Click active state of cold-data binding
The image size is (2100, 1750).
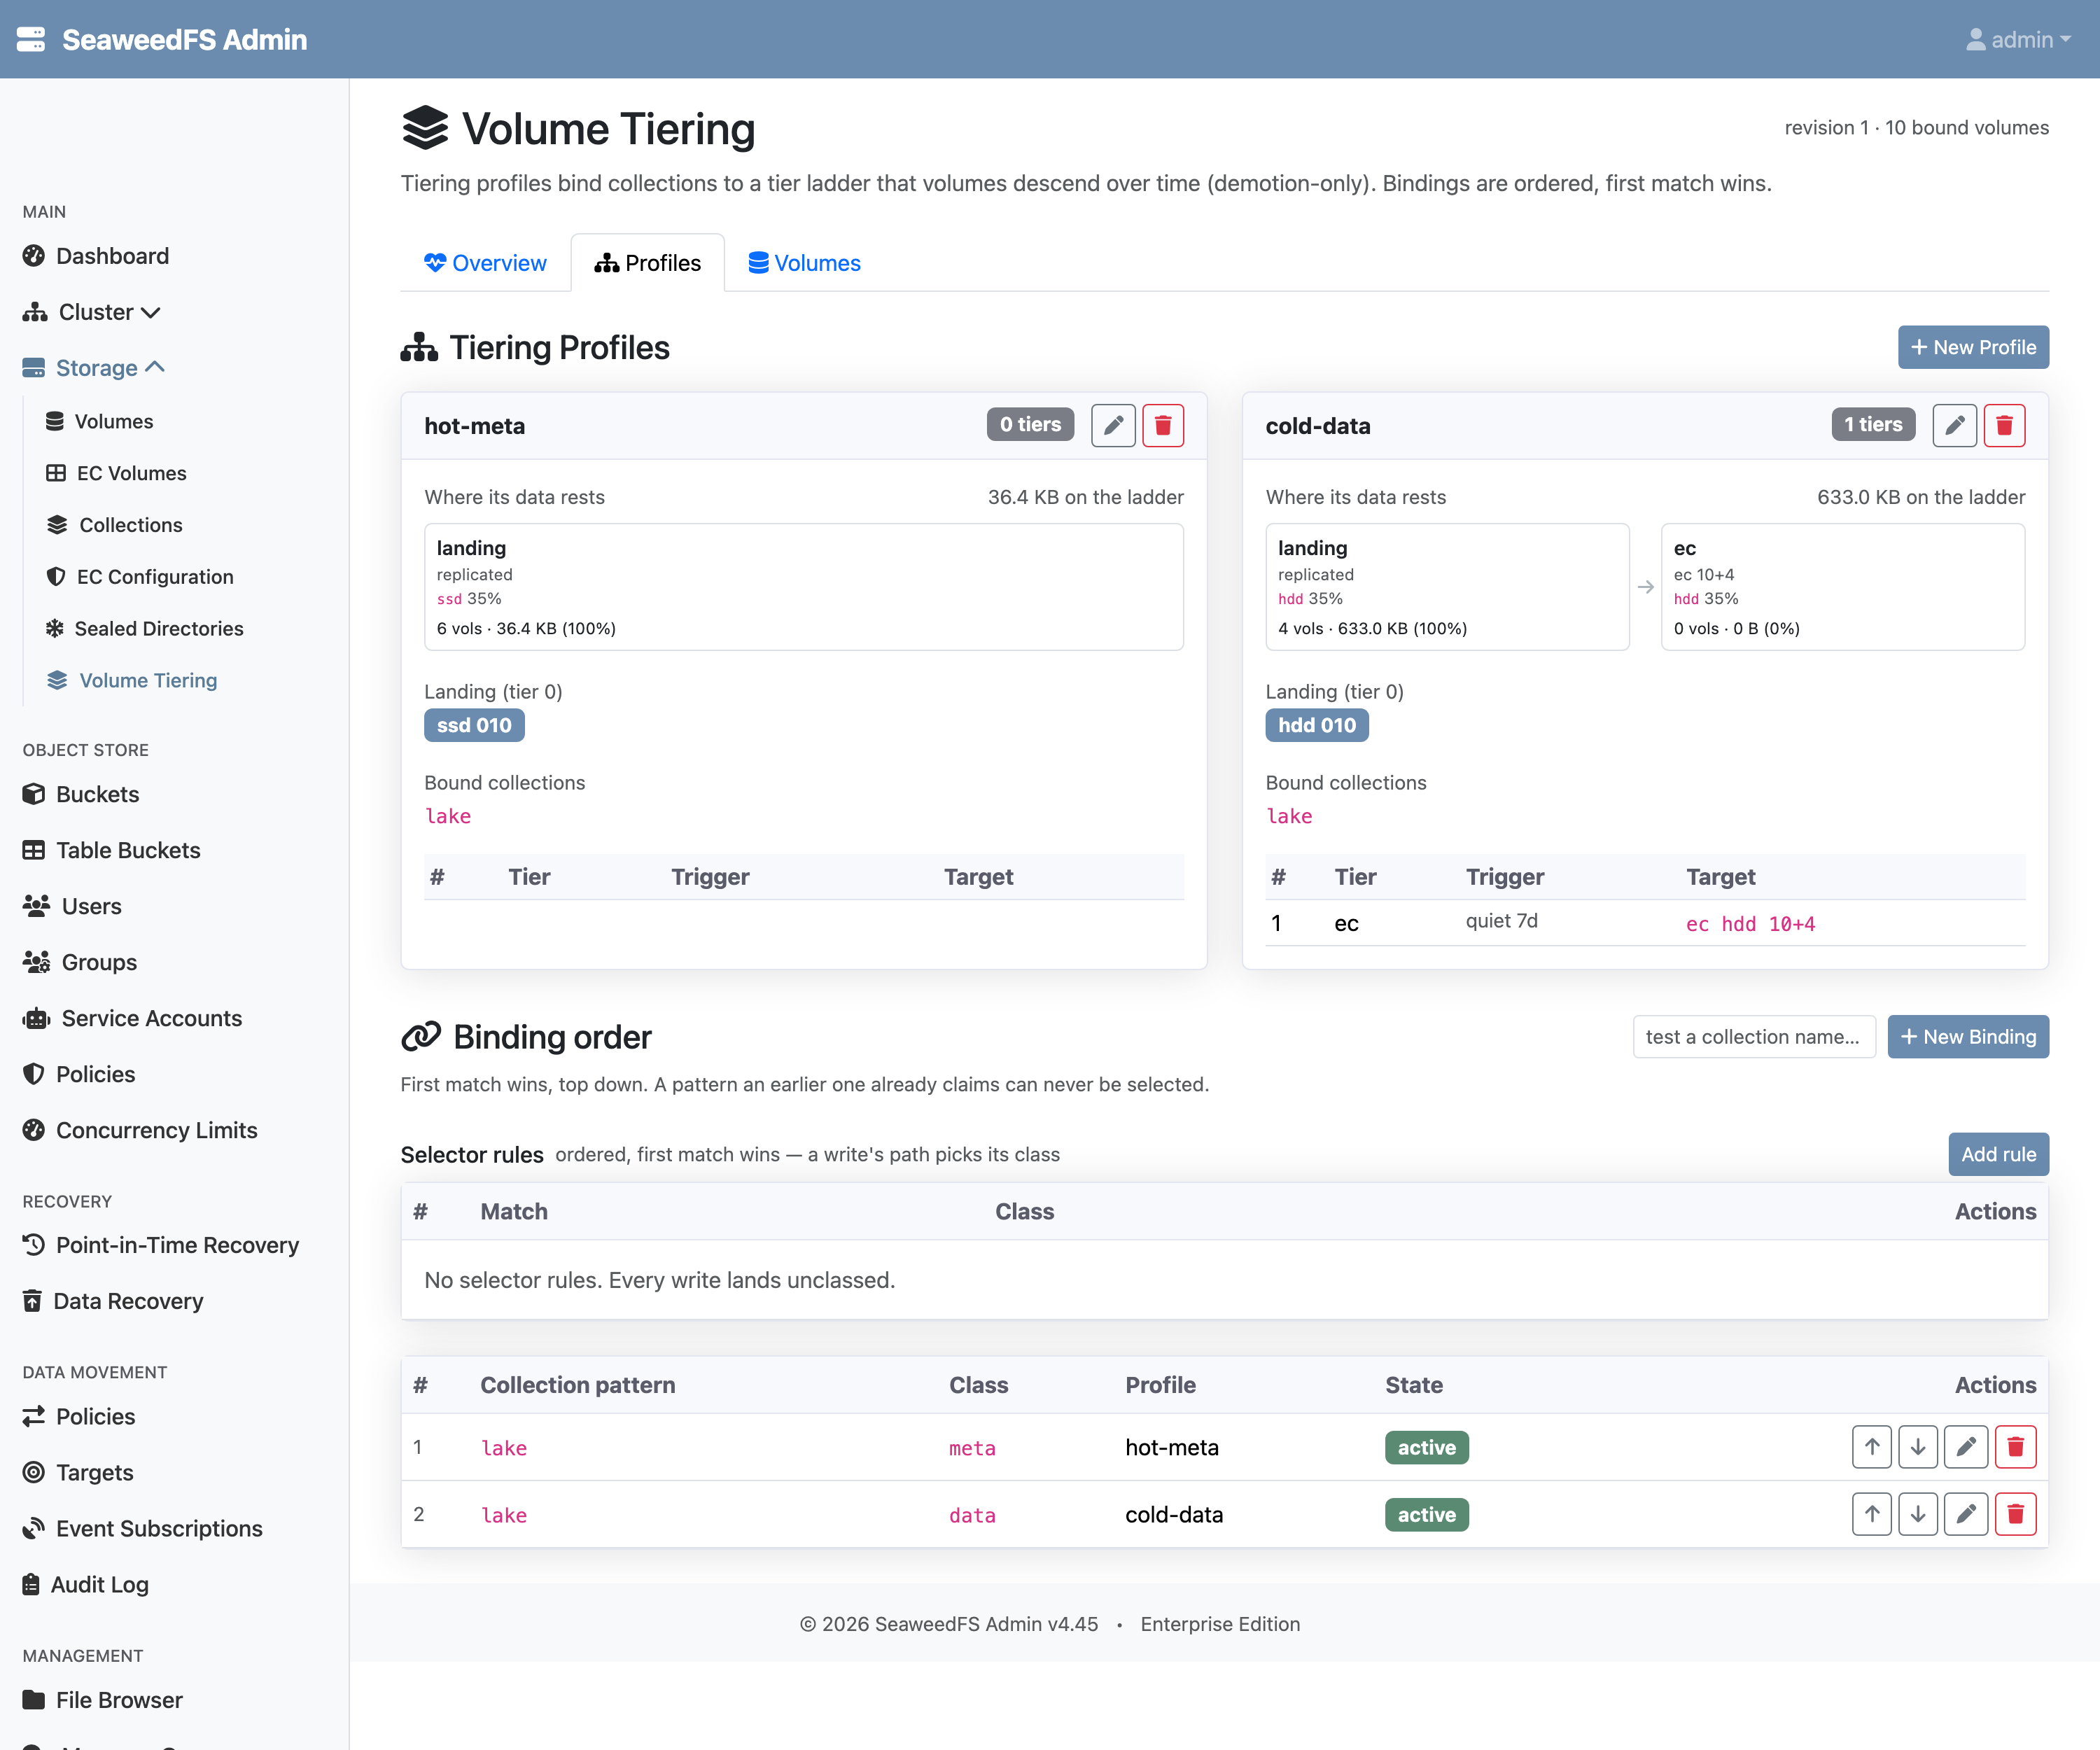click(x=1427, y=1515)
